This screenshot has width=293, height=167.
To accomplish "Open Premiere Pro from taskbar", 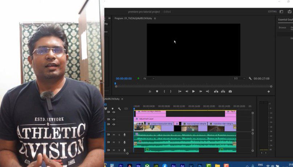I will 121,165.
